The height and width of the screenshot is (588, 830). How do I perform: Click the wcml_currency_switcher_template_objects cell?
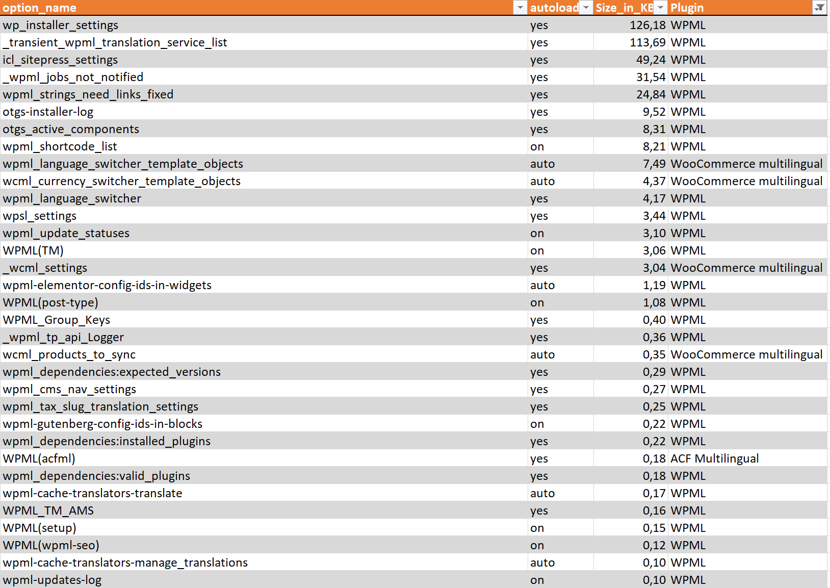click(264, 181)
